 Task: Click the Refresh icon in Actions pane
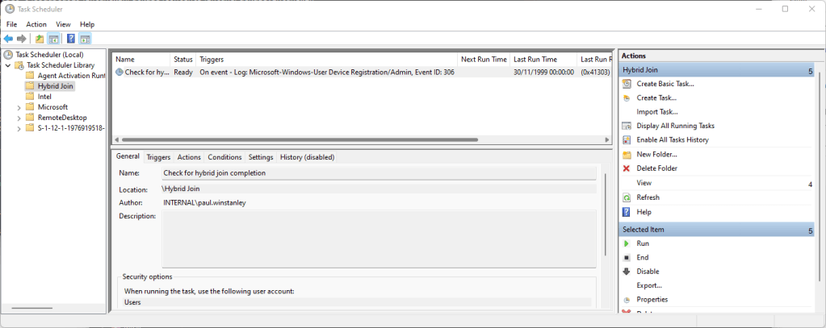[627, 197]
